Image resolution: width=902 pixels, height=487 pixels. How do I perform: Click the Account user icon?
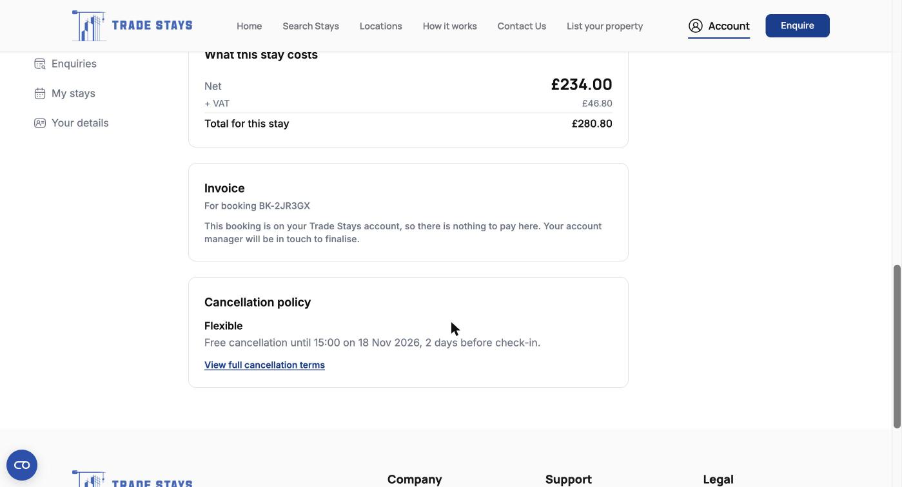[695, 26]
